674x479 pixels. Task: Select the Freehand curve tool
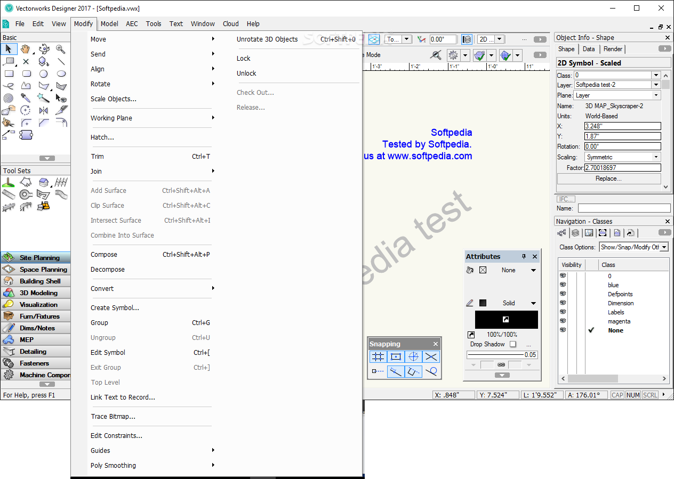tap(9, 86)
